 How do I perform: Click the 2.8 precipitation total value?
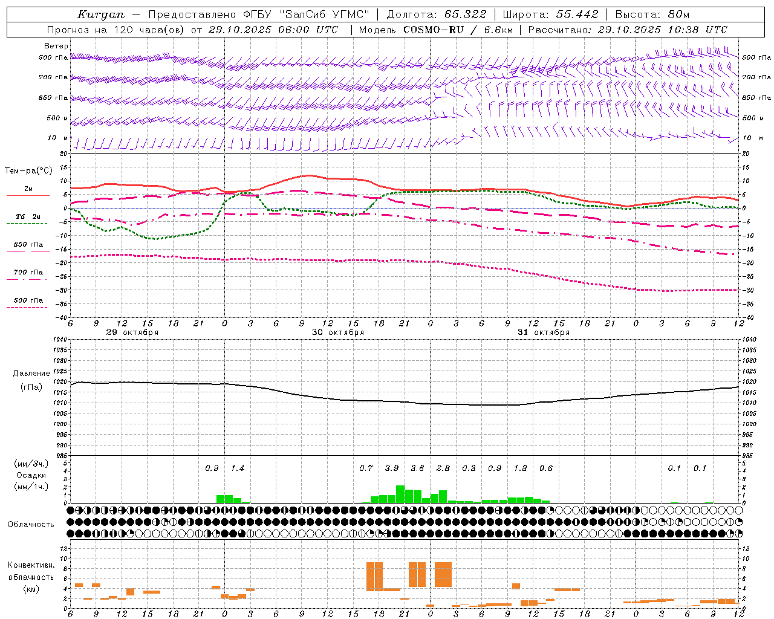pos(443,468)
